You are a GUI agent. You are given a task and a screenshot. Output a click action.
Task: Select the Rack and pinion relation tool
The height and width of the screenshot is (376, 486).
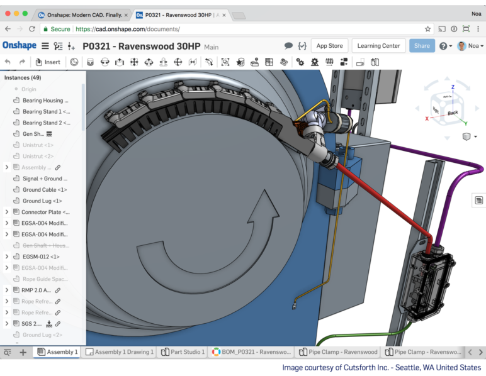click(315, 62)
